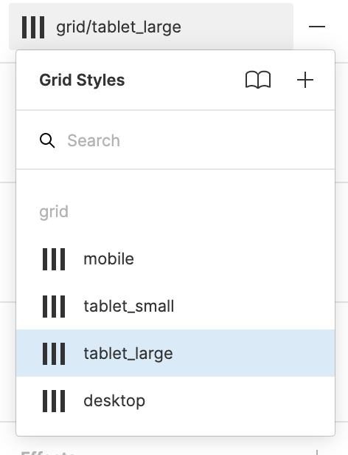Click the grid icon beside grid/tablet_large
Image resolution: width=348 pixels, height=455 pixels.
click(33, 27)
